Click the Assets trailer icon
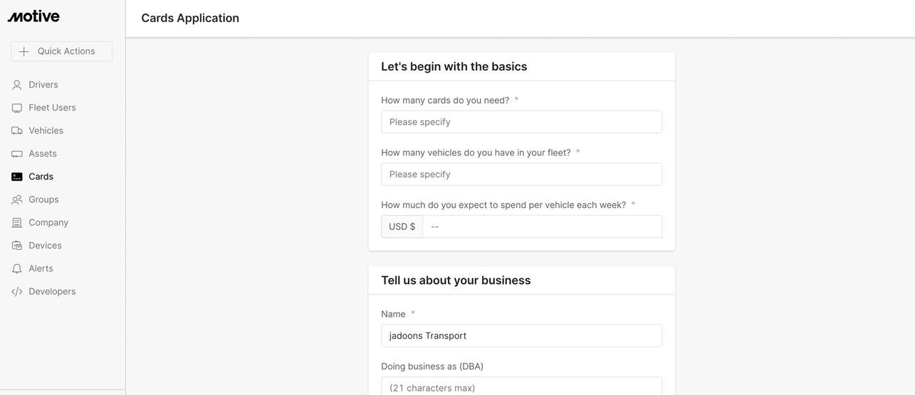Viewport: 915px width, 395px height. [x=17, y=154]
